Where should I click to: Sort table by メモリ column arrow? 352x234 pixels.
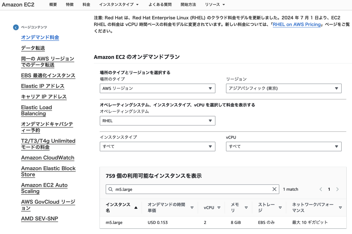point(246,208)
